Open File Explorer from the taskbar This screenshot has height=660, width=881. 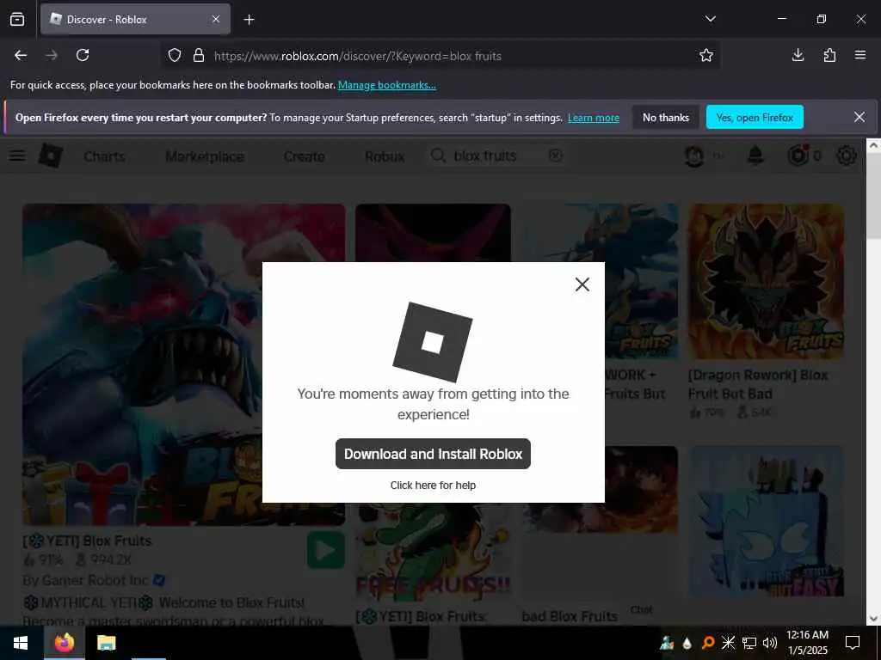pos(106,643)
